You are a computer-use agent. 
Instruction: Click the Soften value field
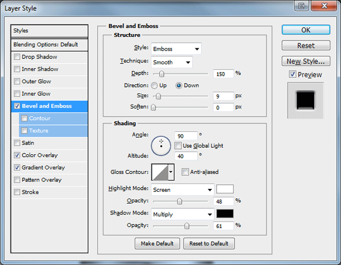pyautogui.click(x=223, y=107)
